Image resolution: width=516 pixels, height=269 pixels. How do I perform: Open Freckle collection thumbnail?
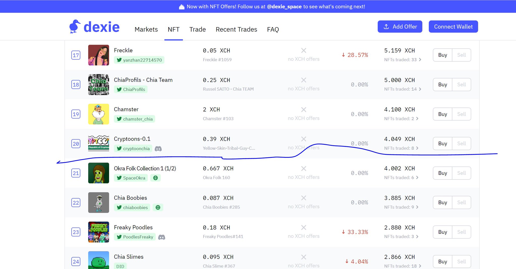(x=99, y=55)
